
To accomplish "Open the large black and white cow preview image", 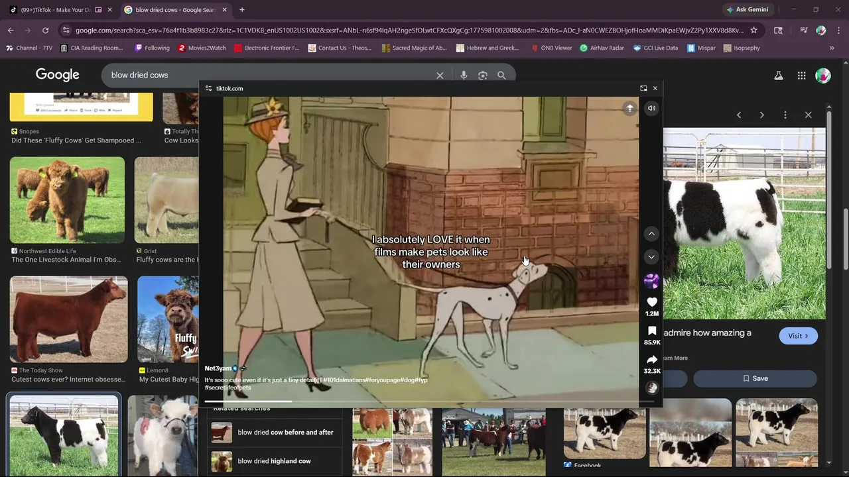I will 744,224.
